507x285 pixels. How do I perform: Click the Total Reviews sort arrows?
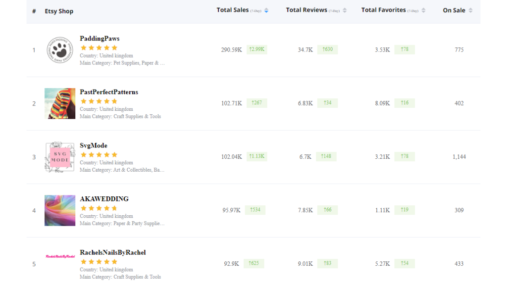[x=345, y=10]
